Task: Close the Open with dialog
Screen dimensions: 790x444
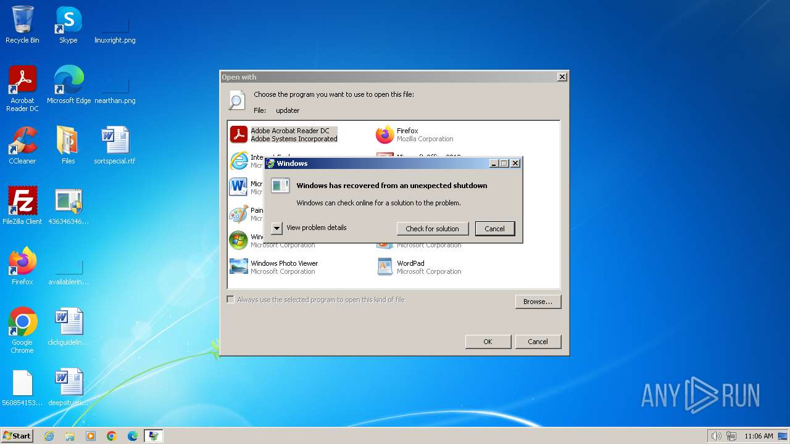Action: point(562,77)
